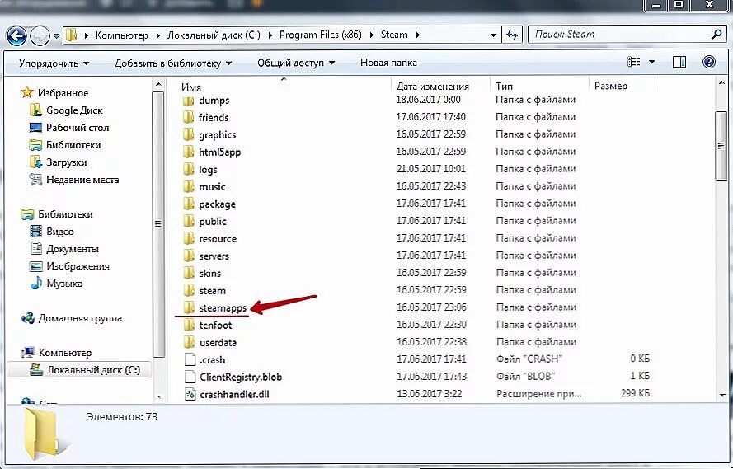The image size is (733, 469).
Task: Select the tenfoot folder icon
Action: point(188,325)
